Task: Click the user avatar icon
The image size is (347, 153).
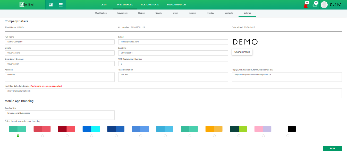Action: pos(324,5)
